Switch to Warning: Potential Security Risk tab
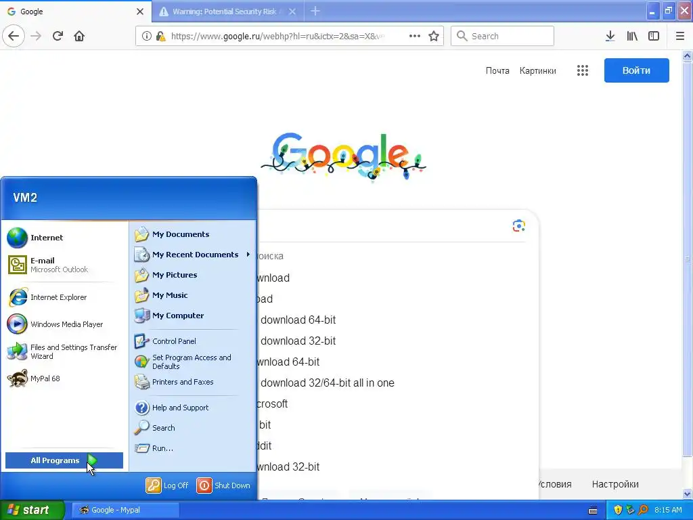 [x=223, y=12]
